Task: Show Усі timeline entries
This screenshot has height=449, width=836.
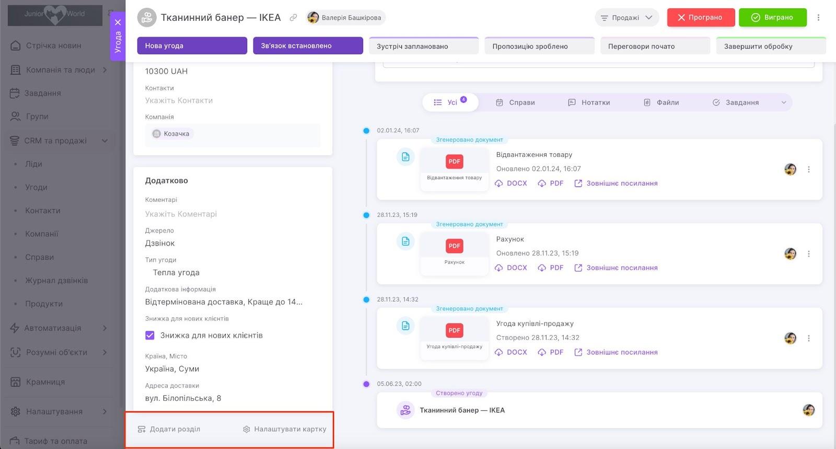Action: click(x=450, y=102)
